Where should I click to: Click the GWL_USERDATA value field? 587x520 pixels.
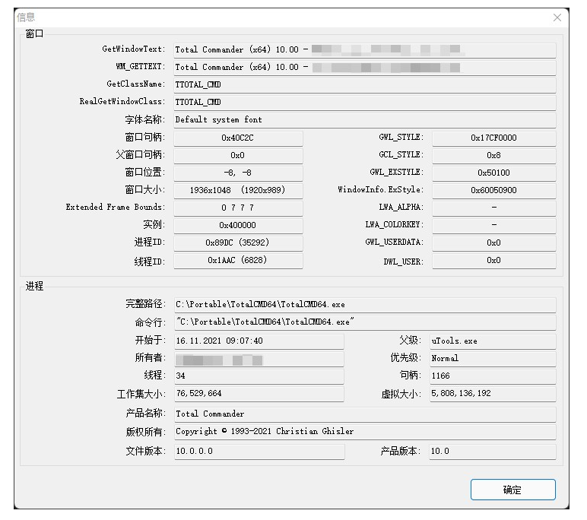tap(493, 243)
